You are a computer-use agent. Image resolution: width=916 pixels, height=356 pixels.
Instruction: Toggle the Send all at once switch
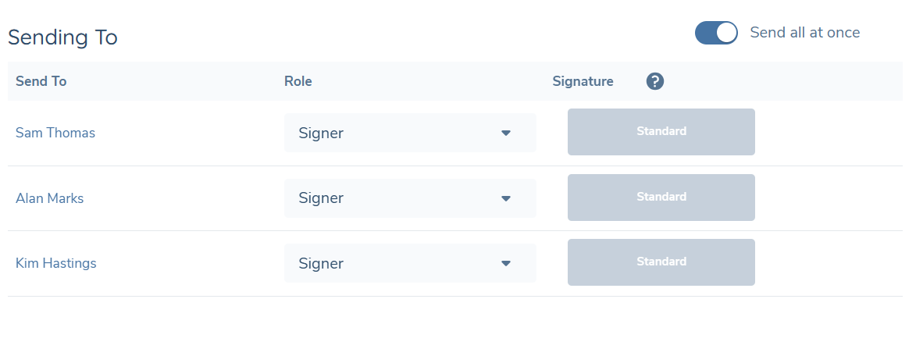[x=716, y=33]
